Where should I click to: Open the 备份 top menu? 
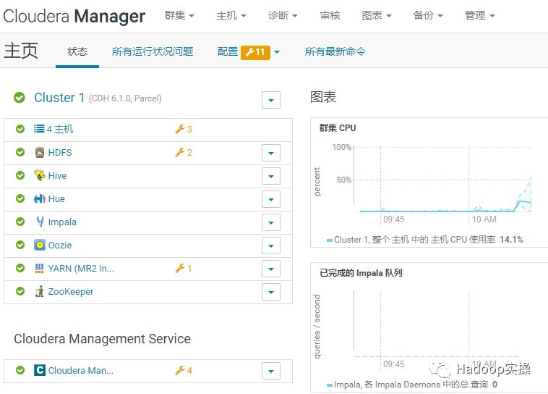428,16
